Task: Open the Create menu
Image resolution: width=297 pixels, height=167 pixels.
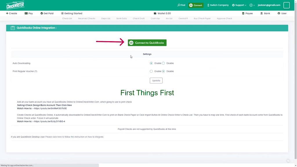Action: click(12, 13)
